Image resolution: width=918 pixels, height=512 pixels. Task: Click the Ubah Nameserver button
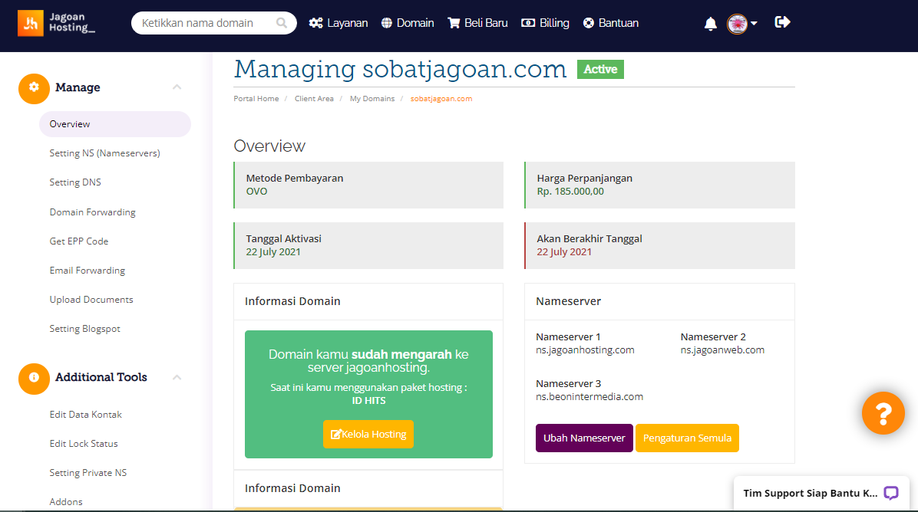point(584,438)
